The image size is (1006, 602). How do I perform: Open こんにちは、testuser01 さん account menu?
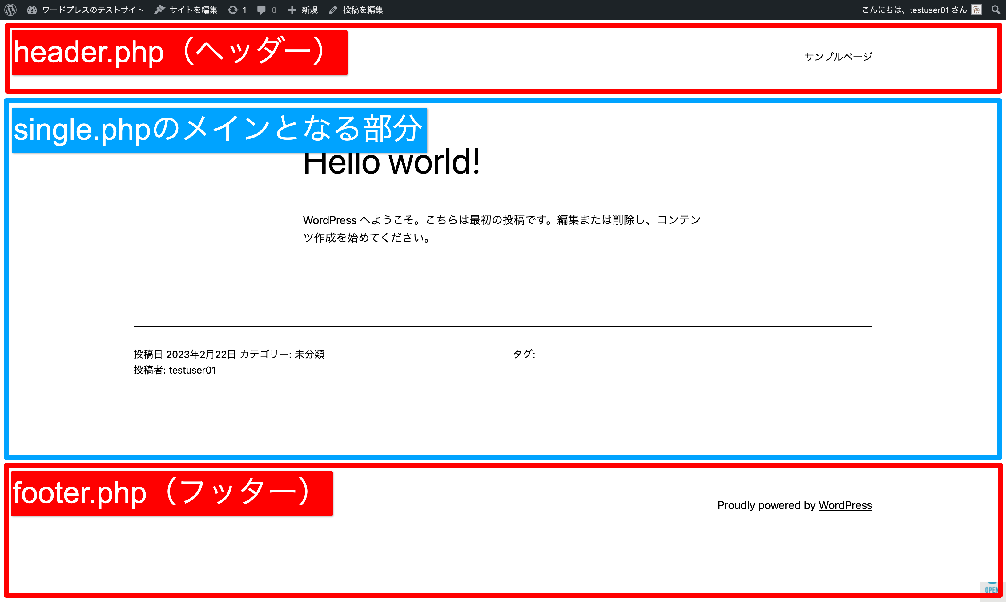click(914, 10)
